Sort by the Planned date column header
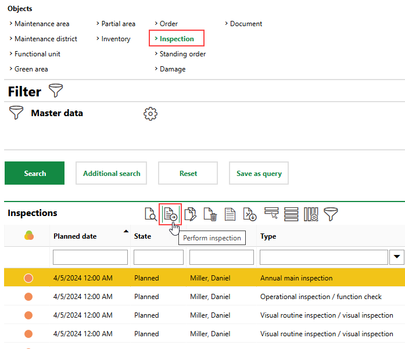 (x=75, y=236)
